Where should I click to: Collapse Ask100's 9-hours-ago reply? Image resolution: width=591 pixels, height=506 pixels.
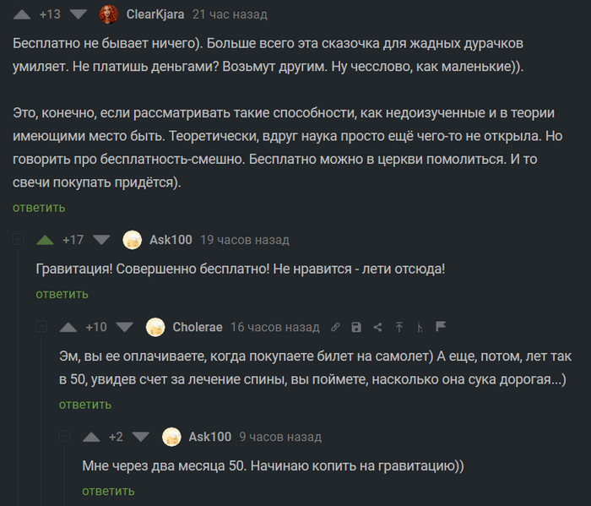(x=65, y=437)
